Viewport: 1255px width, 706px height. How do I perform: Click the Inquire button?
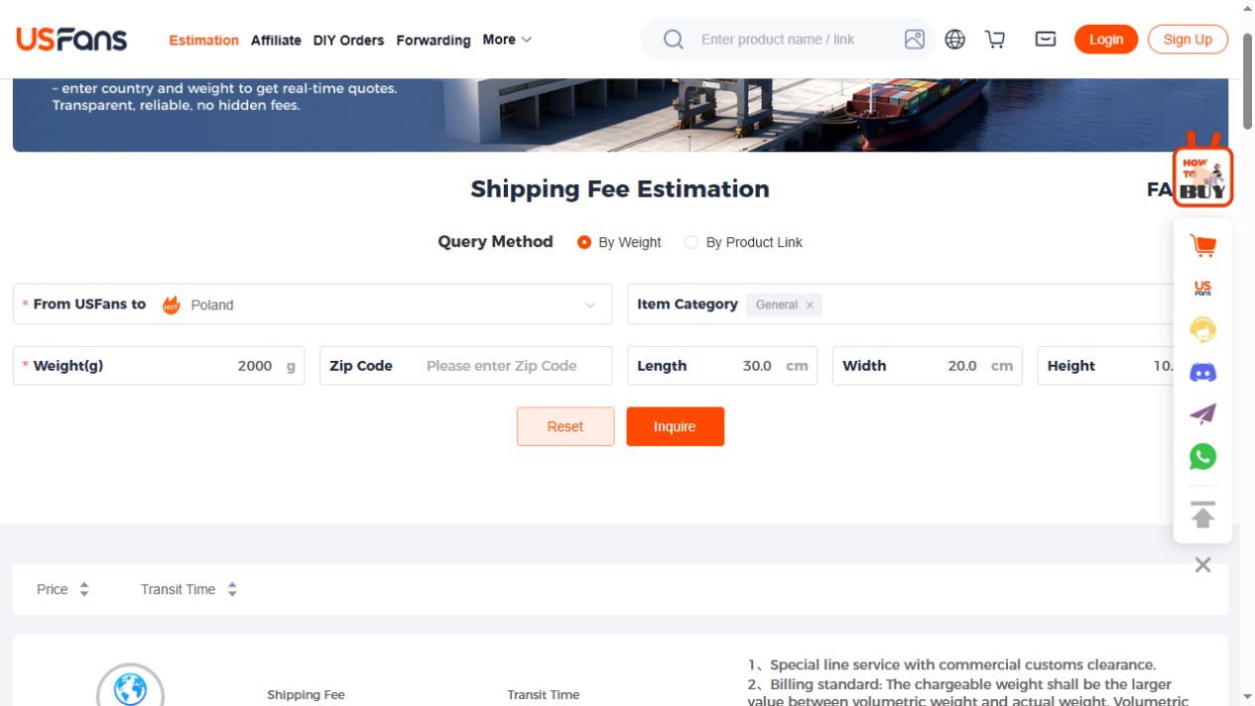675,426
